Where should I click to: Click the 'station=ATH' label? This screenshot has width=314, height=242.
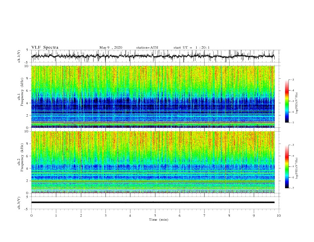pos(147,47)
